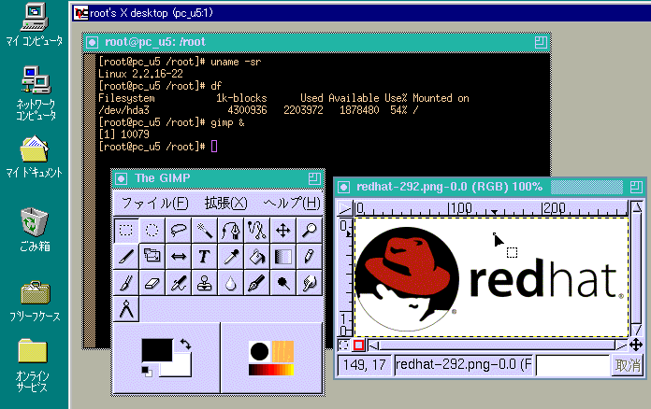Open the ヘルプ(H) menu in GIMP
Screen dimensions: 651x409
click(x=292, y=203)
